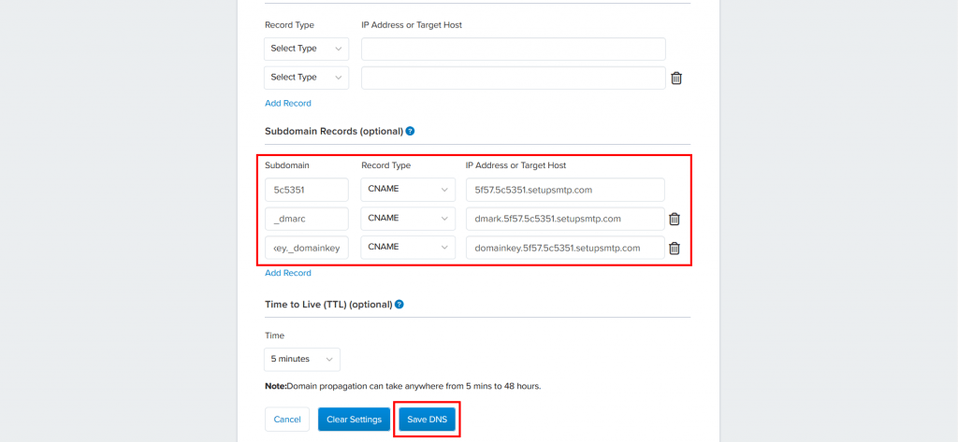Change record type for 5c5351 subdomain

click(408, 190)
